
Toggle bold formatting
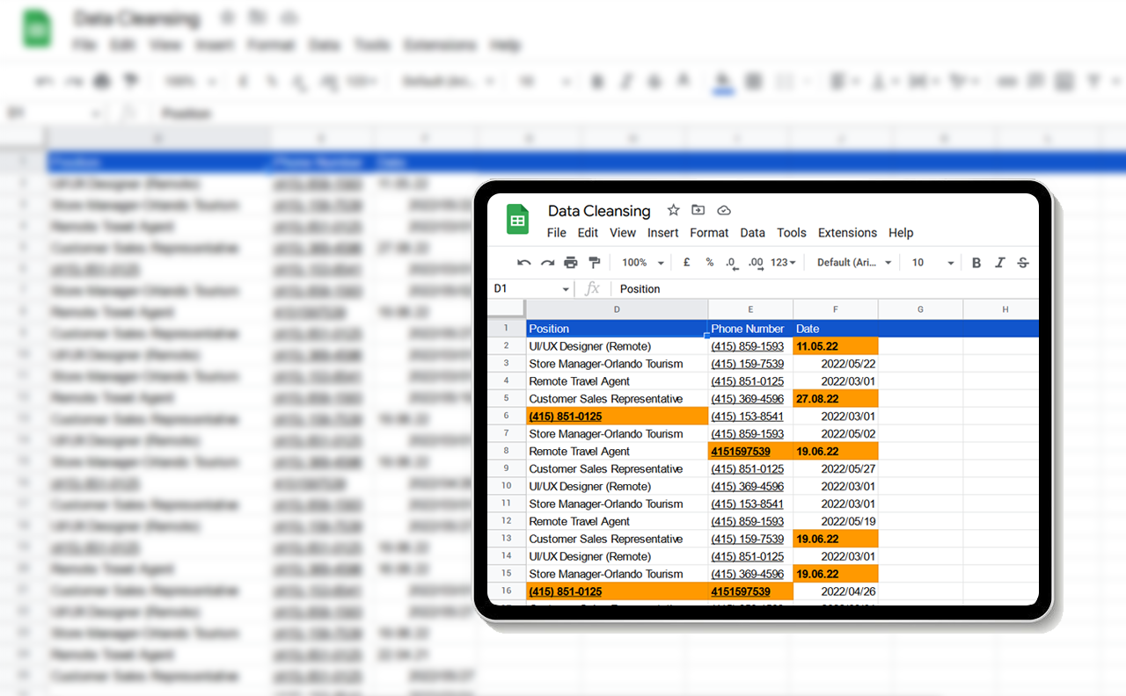(976, 263)
